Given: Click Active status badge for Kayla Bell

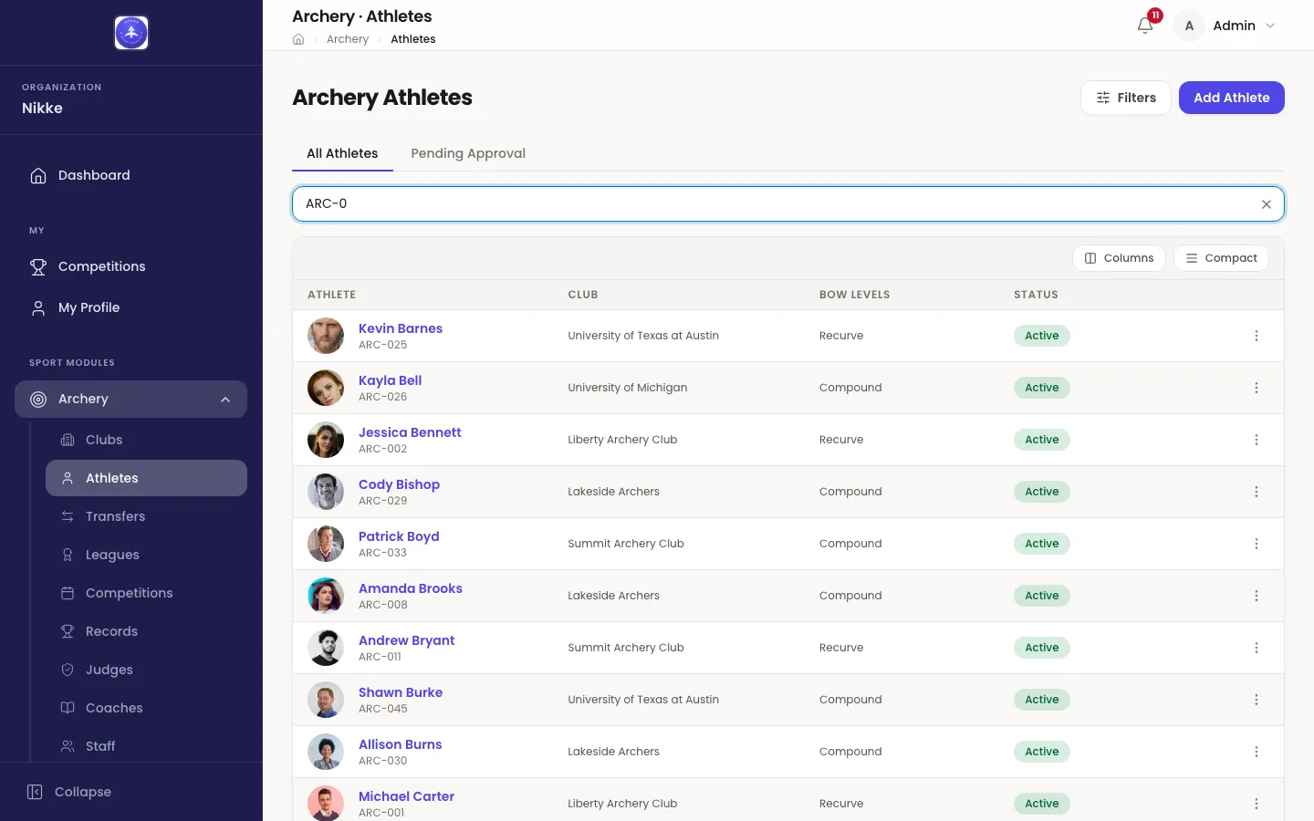Looking at the screenshot, I should tap(1042, 388).
